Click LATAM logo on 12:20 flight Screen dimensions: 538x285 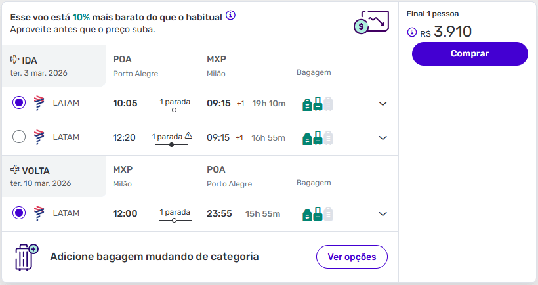[39, 137]
